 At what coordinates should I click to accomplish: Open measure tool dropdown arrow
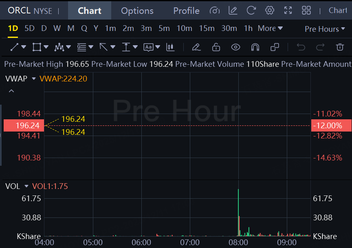tap(135, 47)
